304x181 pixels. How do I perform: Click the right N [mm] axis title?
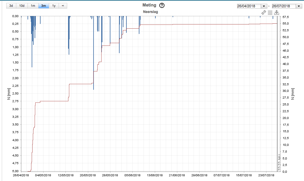292,94
